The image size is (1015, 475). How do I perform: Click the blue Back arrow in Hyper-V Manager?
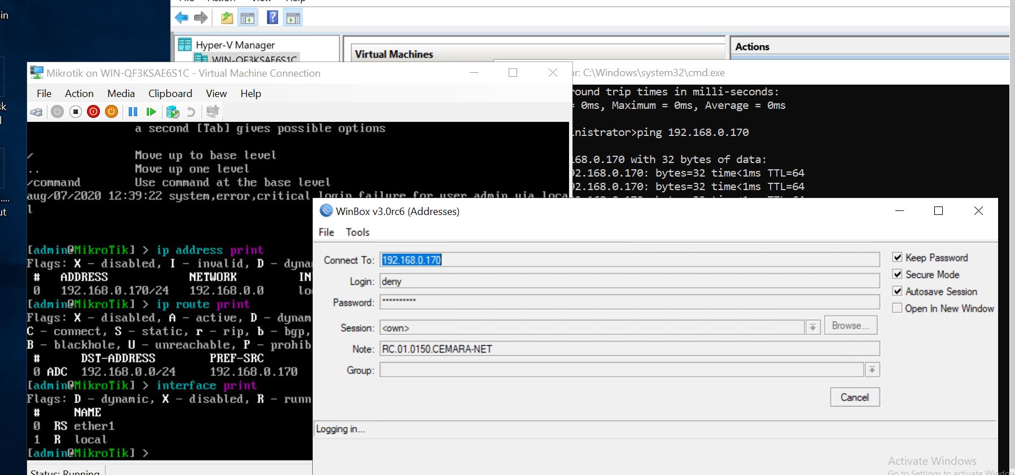pos(182,18)
